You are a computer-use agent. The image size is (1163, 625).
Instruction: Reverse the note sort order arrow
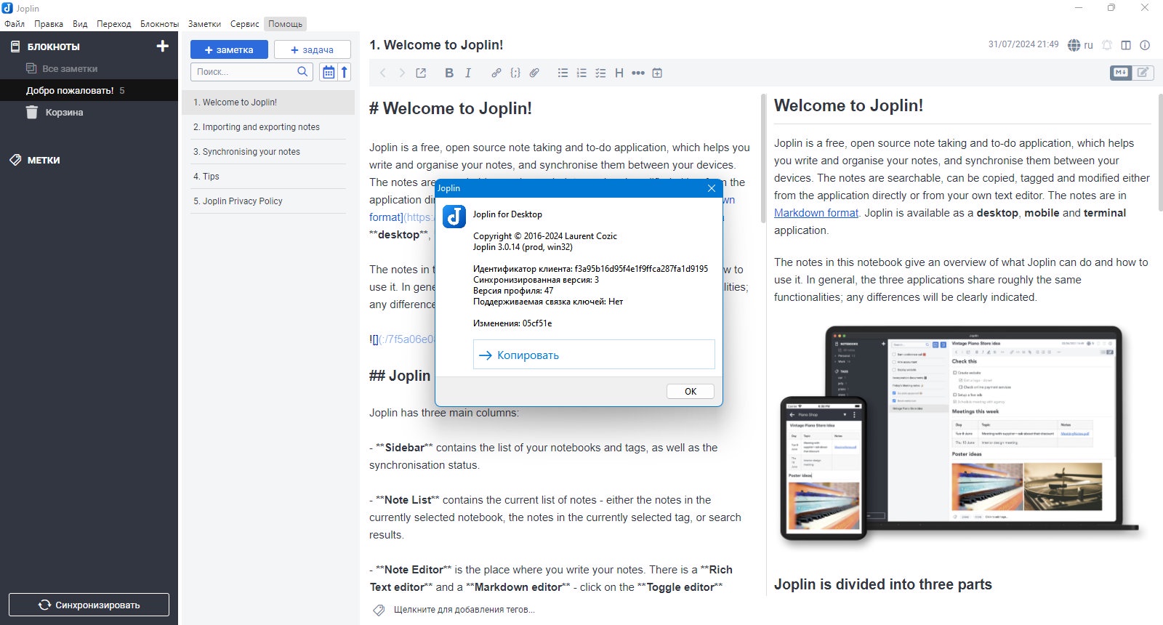[345, 72]
